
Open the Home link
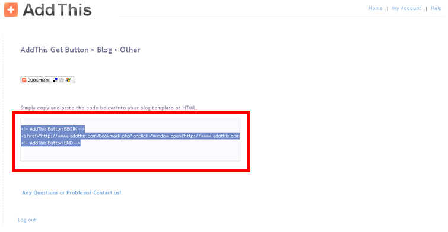[x=375, y=8]
